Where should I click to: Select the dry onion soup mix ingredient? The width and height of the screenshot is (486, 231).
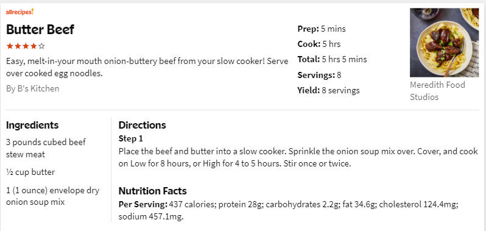click(53, 196)
